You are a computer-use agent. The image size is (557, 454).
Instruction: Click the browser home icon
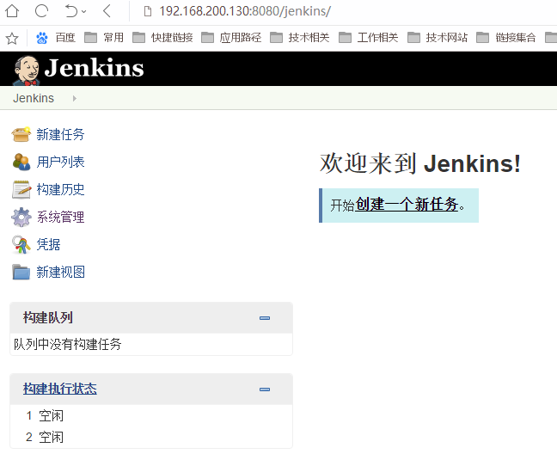click(x=12, y=11)
